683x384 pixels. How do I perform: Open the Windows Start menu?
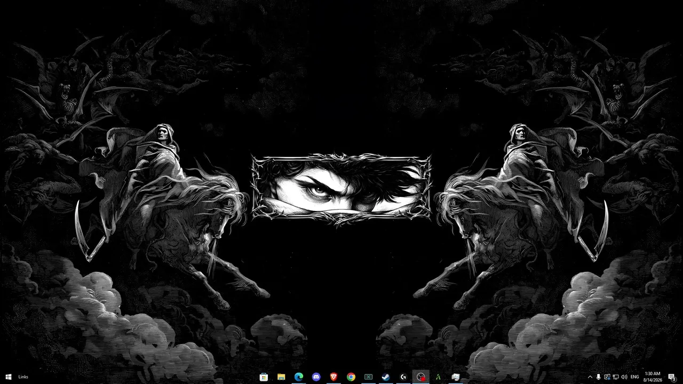[9, 377]
